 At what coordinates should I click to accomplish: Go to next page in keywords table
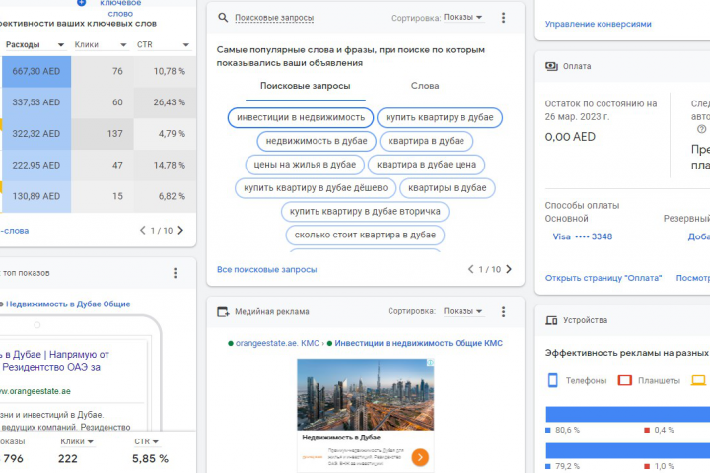[x=180, y=231]
